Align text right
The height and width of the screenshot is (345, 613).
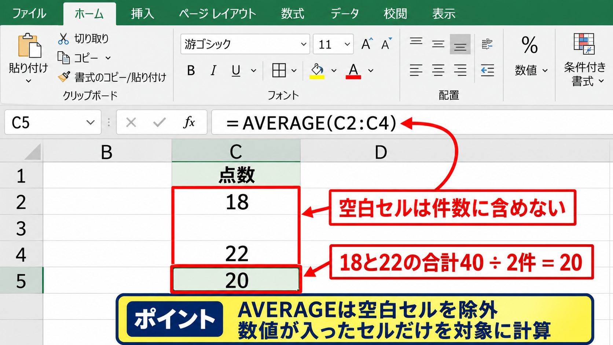(x=460, y=70)
